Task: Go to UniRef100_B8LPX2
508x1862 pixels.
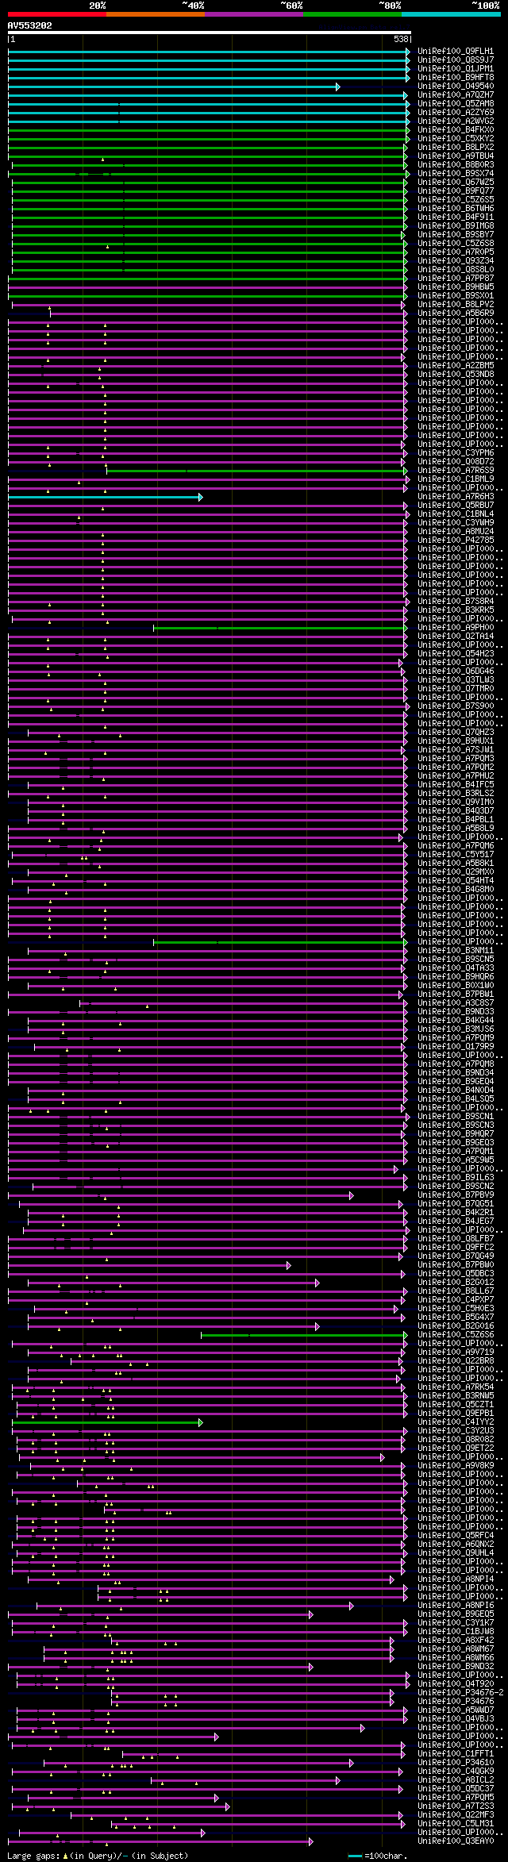Action: (x=456, y=148)
